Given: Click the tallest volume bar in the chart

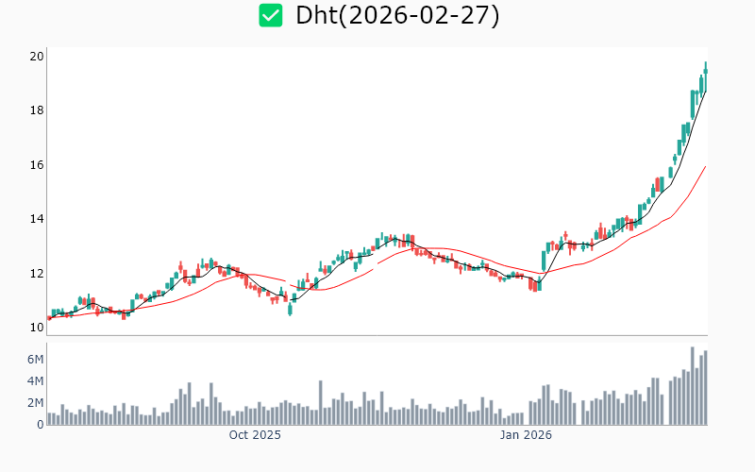Looking at the screenshot, I should [x=692, y=386].
